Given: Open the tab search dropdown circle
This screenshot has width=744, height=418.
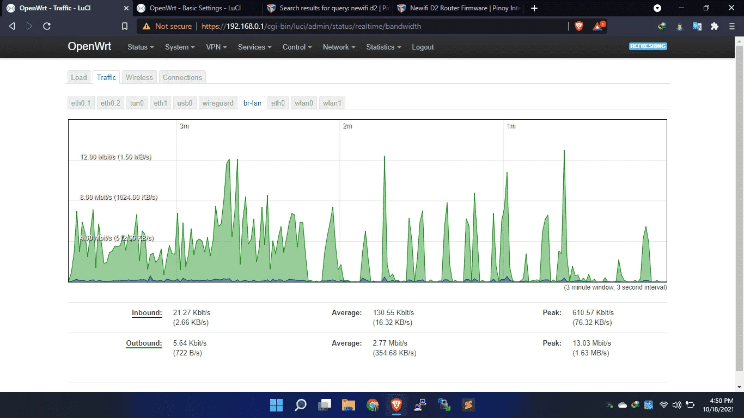Looking at the screenshot, I should click(x=657, y=8).
